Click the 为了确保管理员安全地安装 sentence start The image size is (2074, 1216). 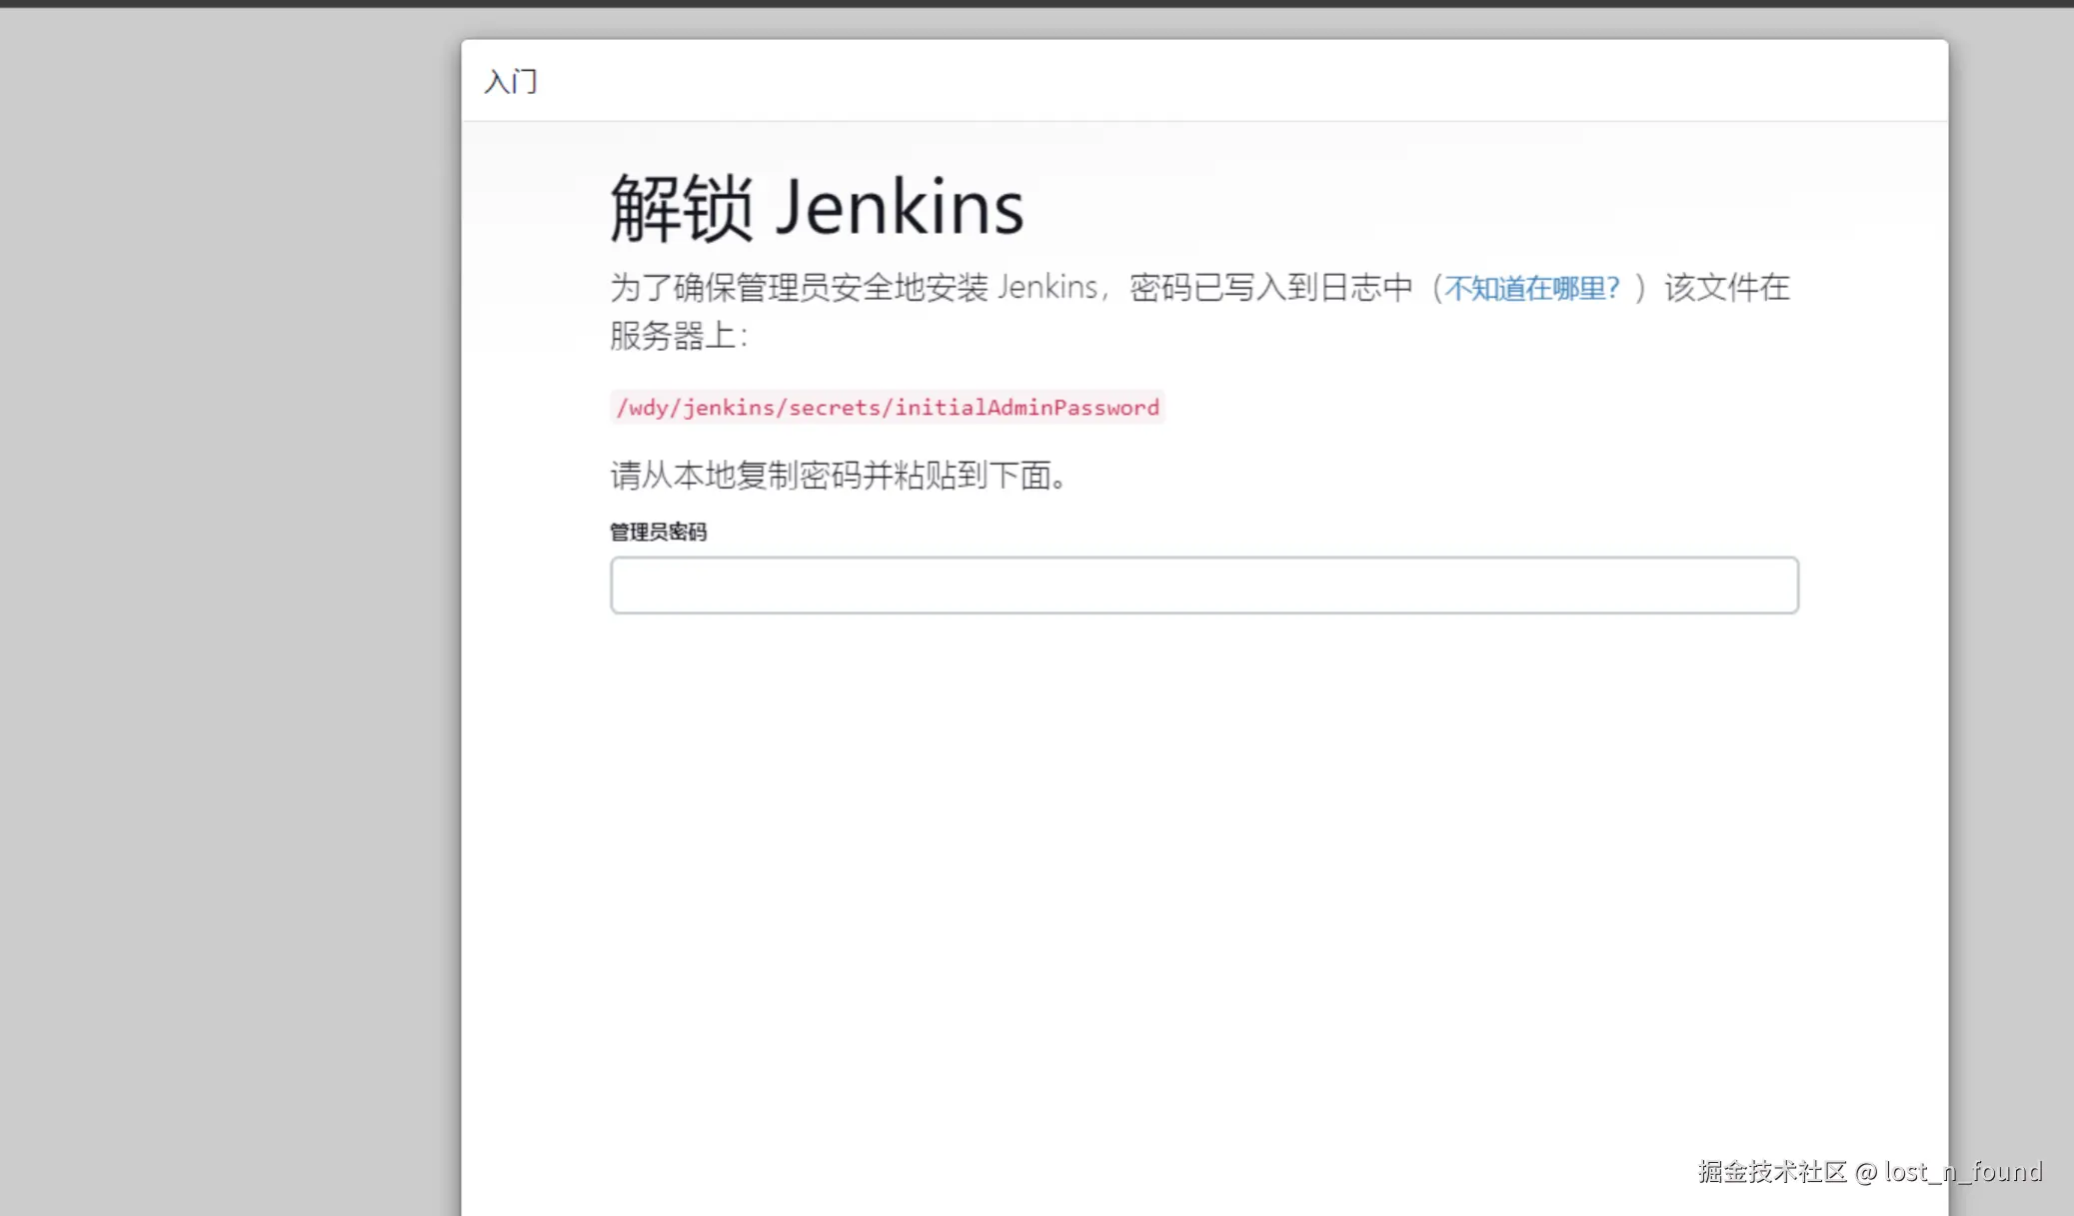pos(800,288)
